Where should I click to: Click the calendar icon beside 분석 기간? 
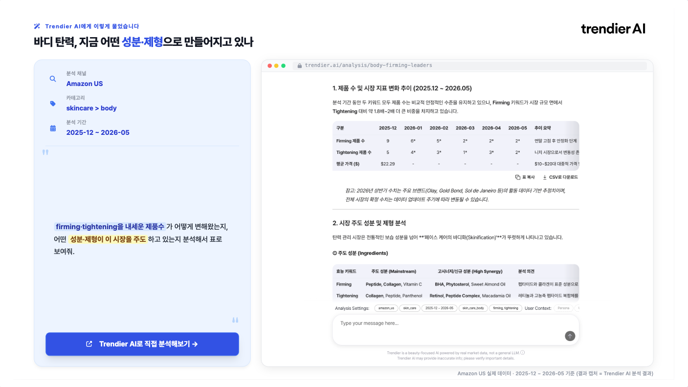tap(53, 128)
